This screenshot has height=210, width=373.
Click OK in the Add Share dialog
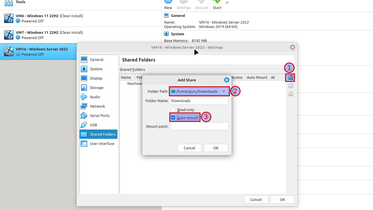point(216,148)
